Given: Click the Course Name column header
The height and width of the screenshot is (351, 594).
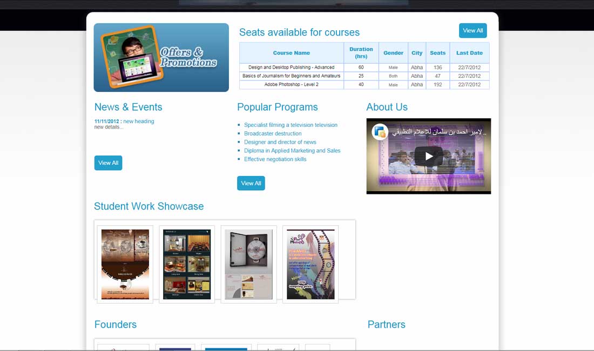Looking at the screenshot, I should coord(291,53).
